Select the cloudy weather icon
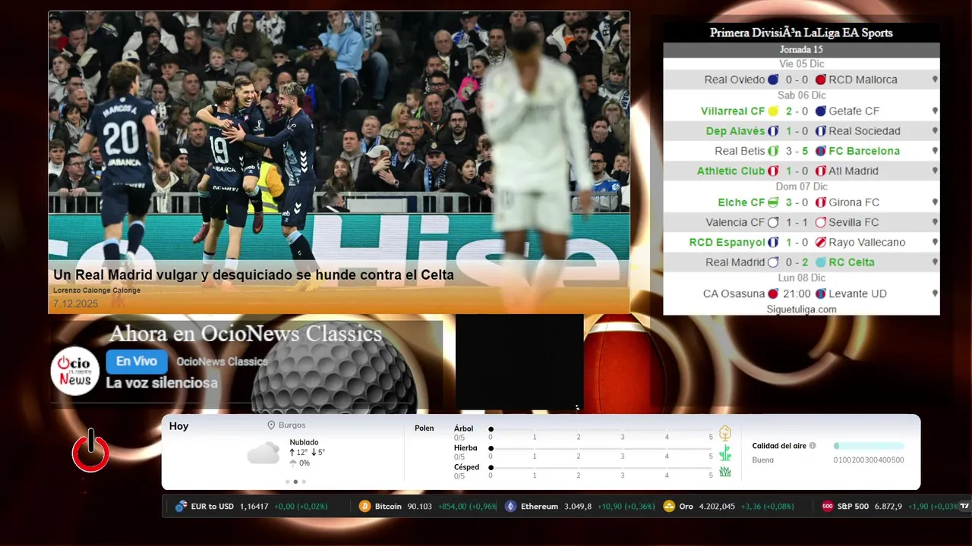Viewport: 972px width, 546px height. (x=264, y=453)
